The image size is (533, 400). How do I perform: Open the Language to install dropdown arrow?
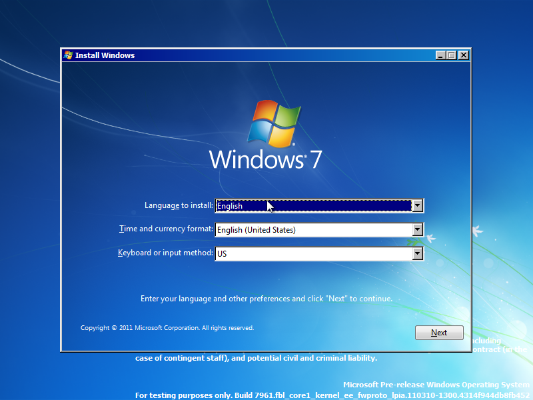tap(418, 205)
